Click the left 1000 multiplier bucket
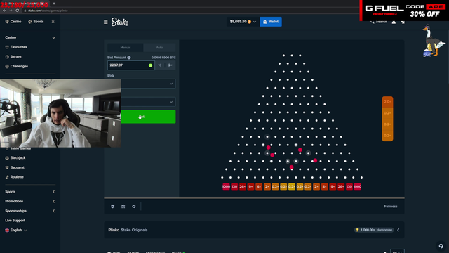The width and height of the screenshot is (449, 253). [226, 187]
